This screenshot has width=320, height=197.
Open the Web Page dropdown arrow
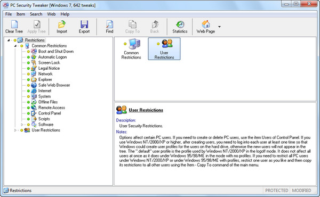point(219,27)
